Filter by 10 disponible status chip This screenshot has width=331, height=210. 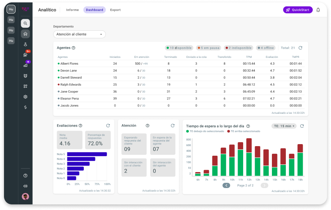click(179, 48)
